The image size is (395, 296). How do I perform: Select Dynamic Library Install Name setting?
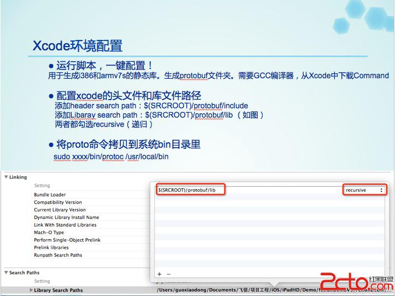coord(67,217)
